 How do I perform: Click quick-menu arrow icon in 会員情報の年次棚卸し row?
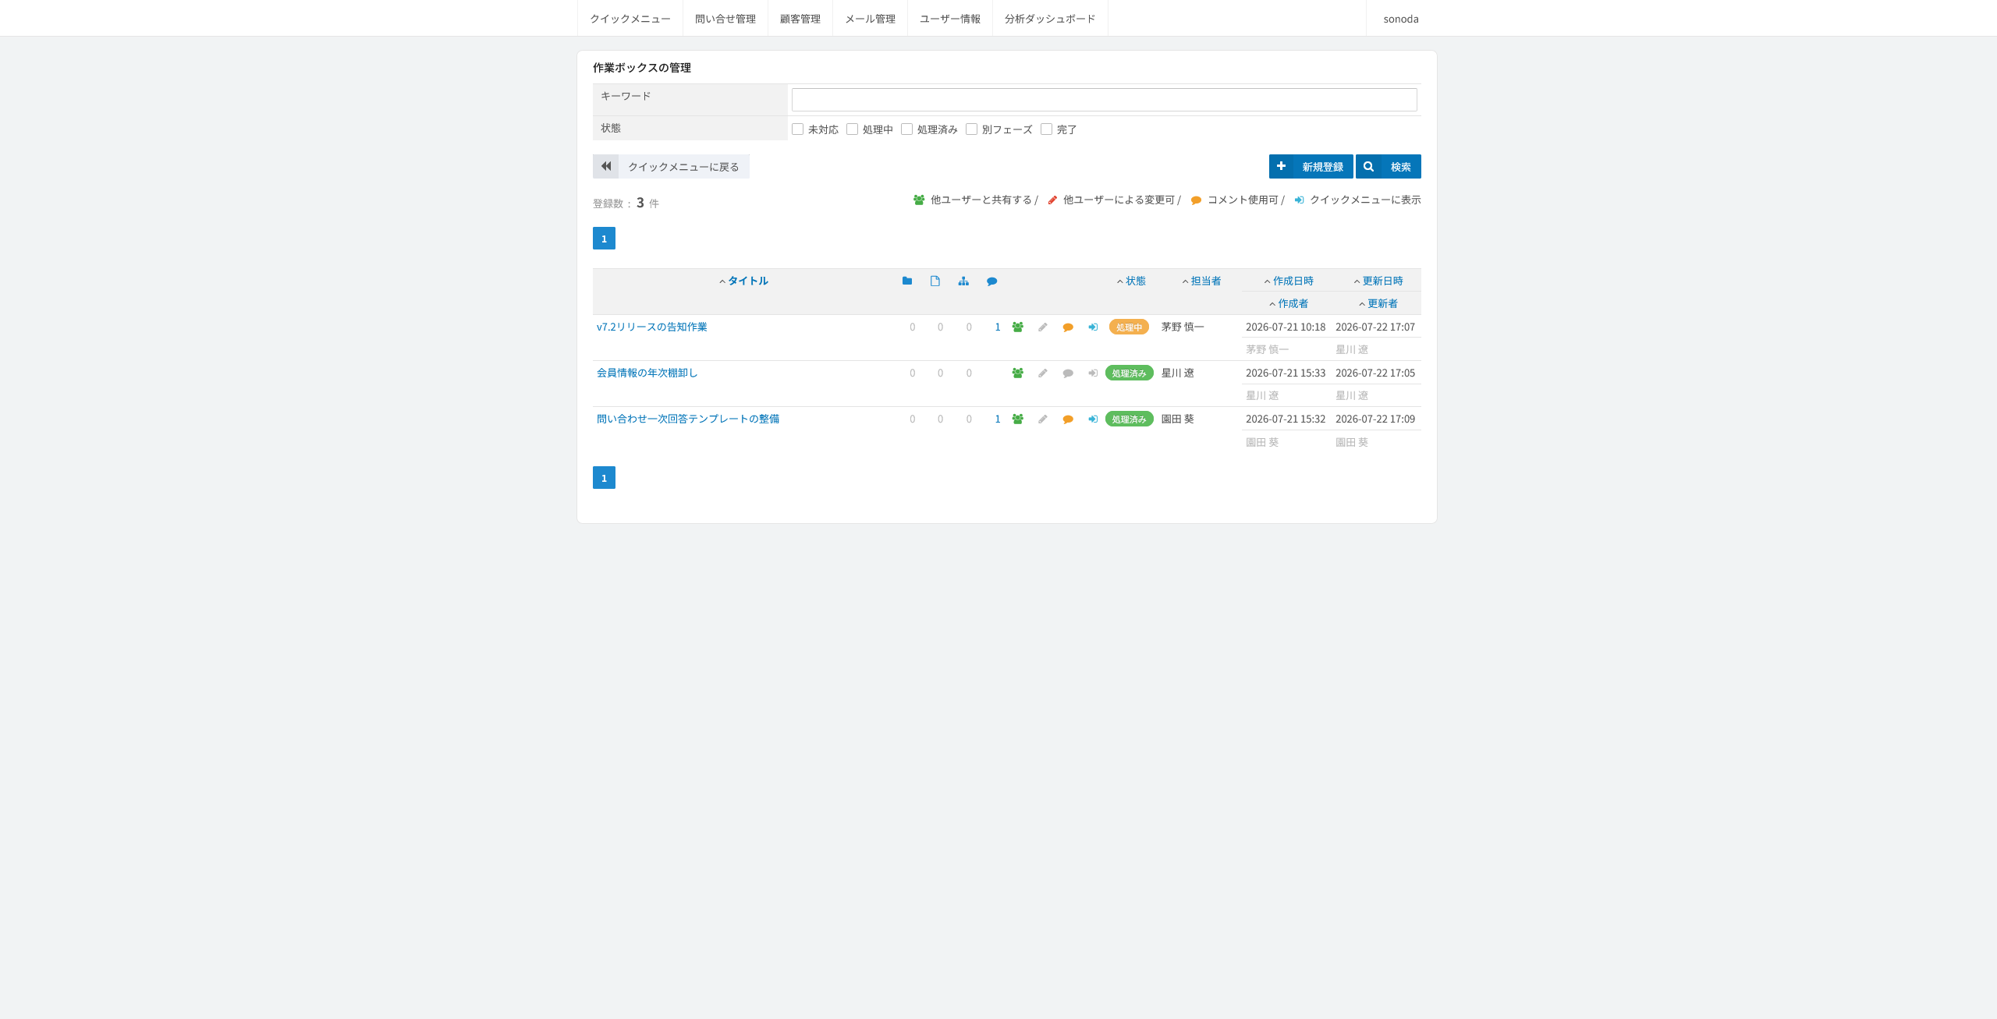coord(1093,373)
